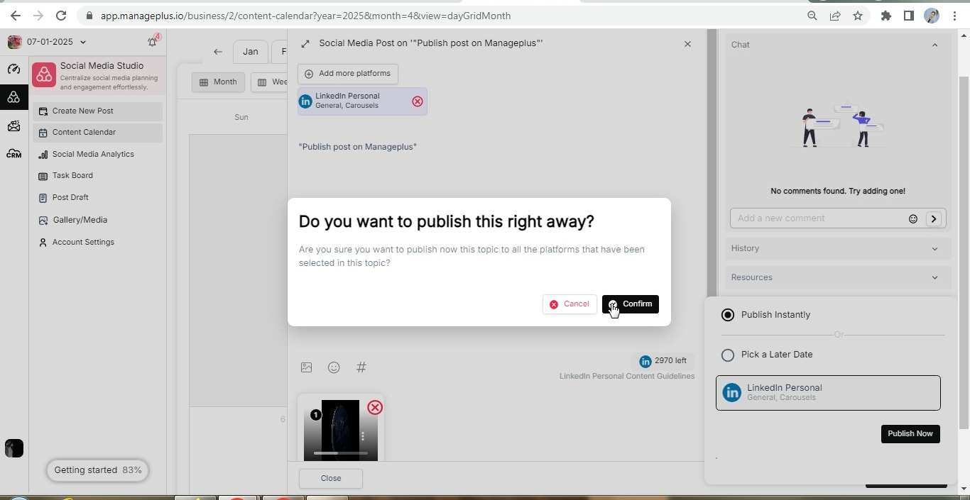Toggle the browser side panel icon
970x500 pixels.
[908, 16]
